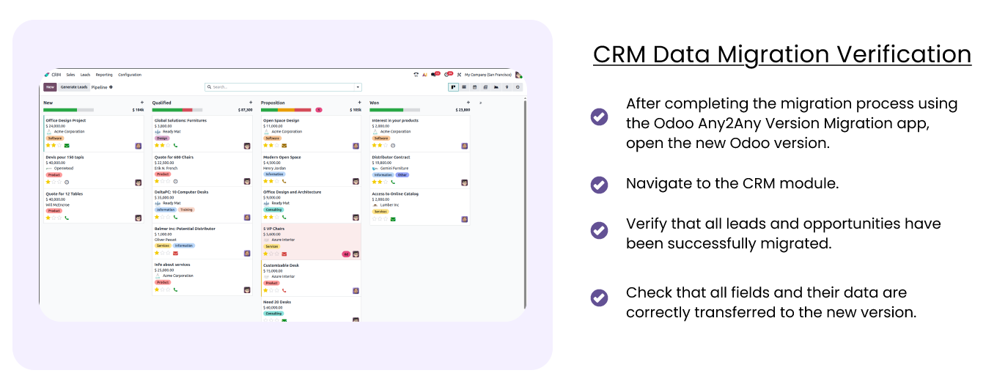The image size is (986, 384).
Task: Click the CRM app logo icon
Action: (47, 75)
